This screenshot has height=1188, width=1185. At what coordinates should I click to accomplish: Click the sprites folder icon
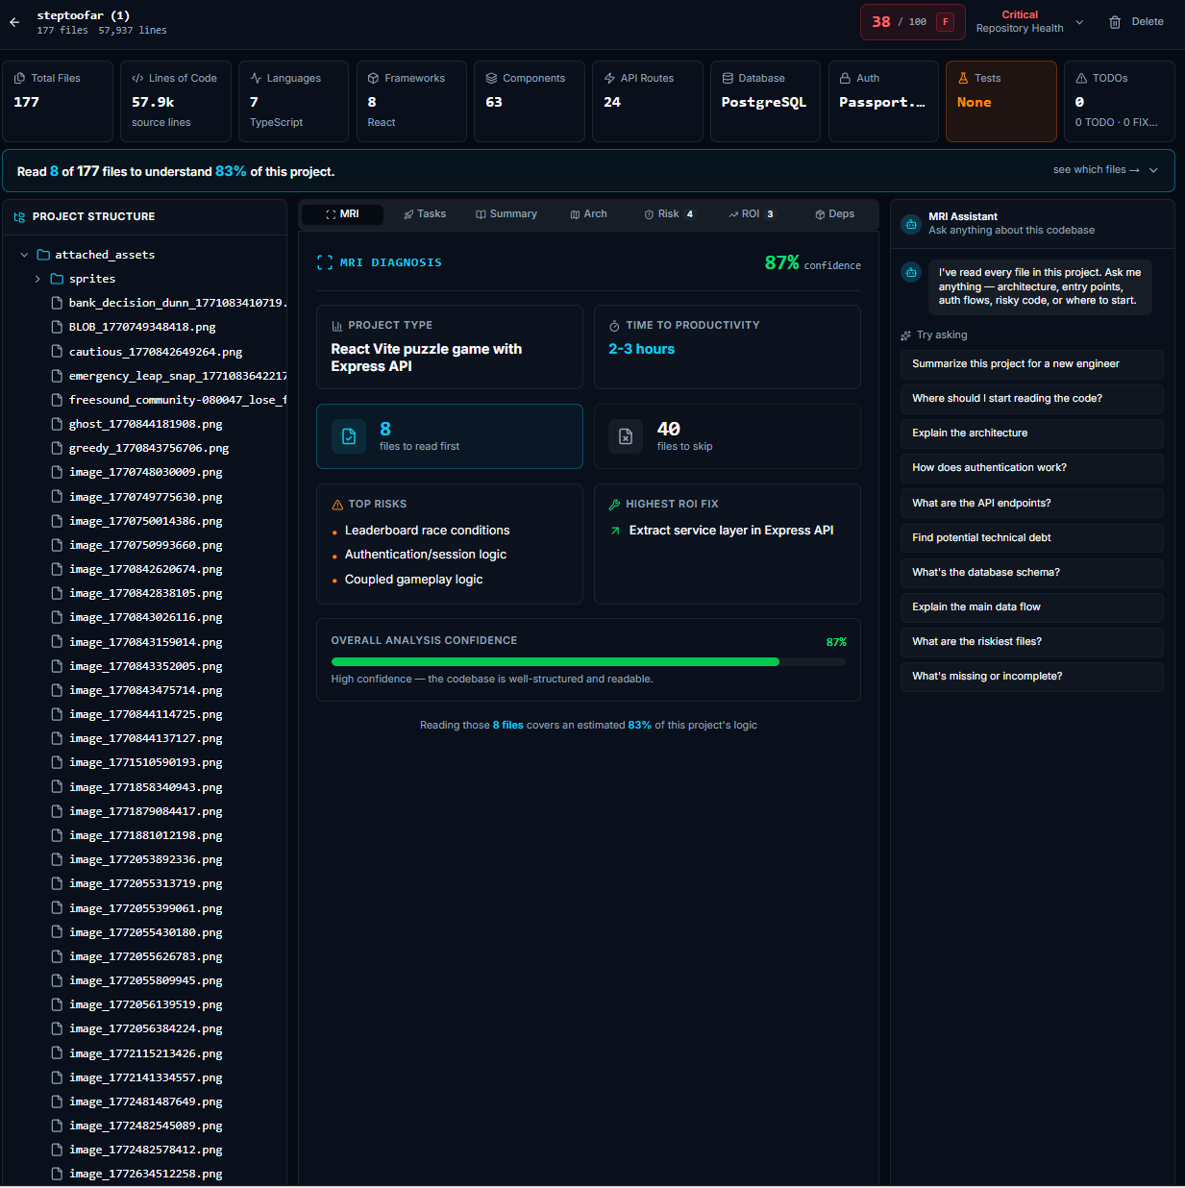click(x=57, y=279)
